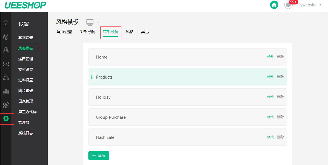Select the Holiday navigation row

click(x=188, y=97)
